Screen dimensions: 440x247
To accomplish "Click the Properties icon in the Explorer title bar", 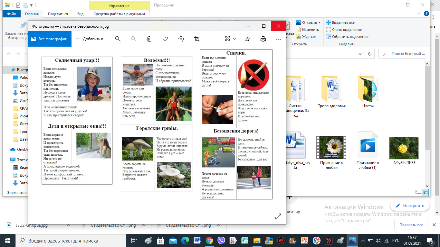I will (x=18, y=5).
